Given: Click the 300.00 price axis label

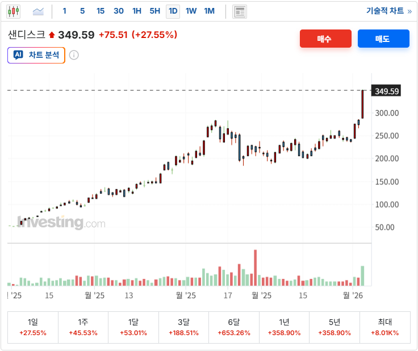Looking at the screenshot, I should (387, 113).
